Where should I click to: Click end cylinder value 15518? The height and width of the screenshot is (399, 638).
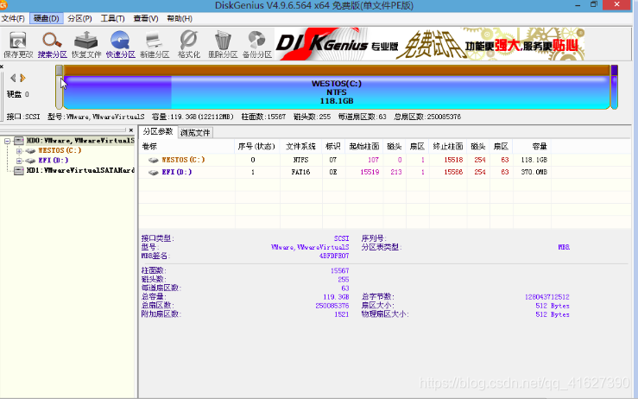click(x=453, y=160)
